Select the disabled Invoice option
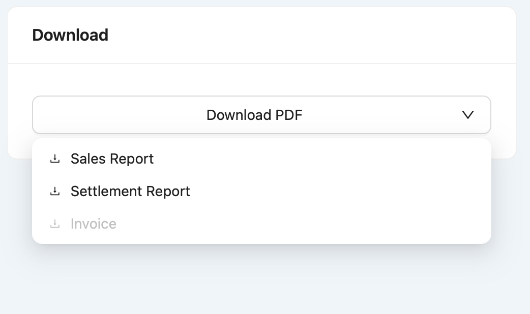Screen dimensions: 530x314 tap(94, 224)
